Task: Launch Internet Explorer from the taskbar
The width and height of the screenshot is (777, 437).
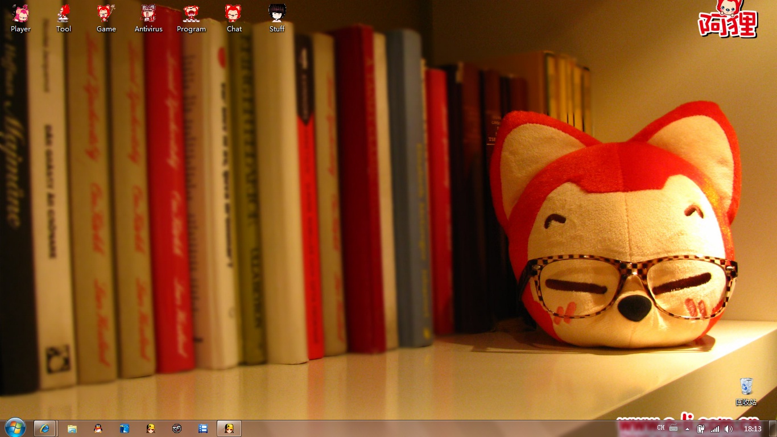Action: [45, 428]
